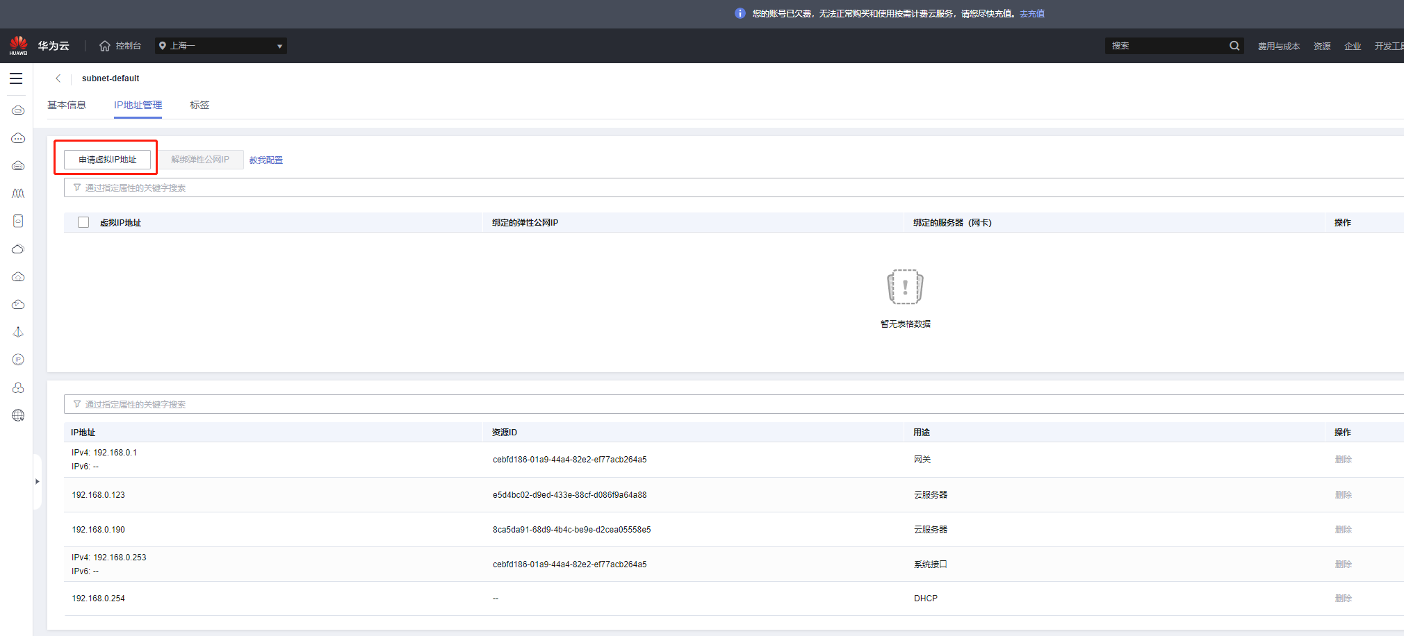The height and width of the screenshot is (636, 1404).
Task: Click the globe sidebar icon
Action: pos(18,415)
